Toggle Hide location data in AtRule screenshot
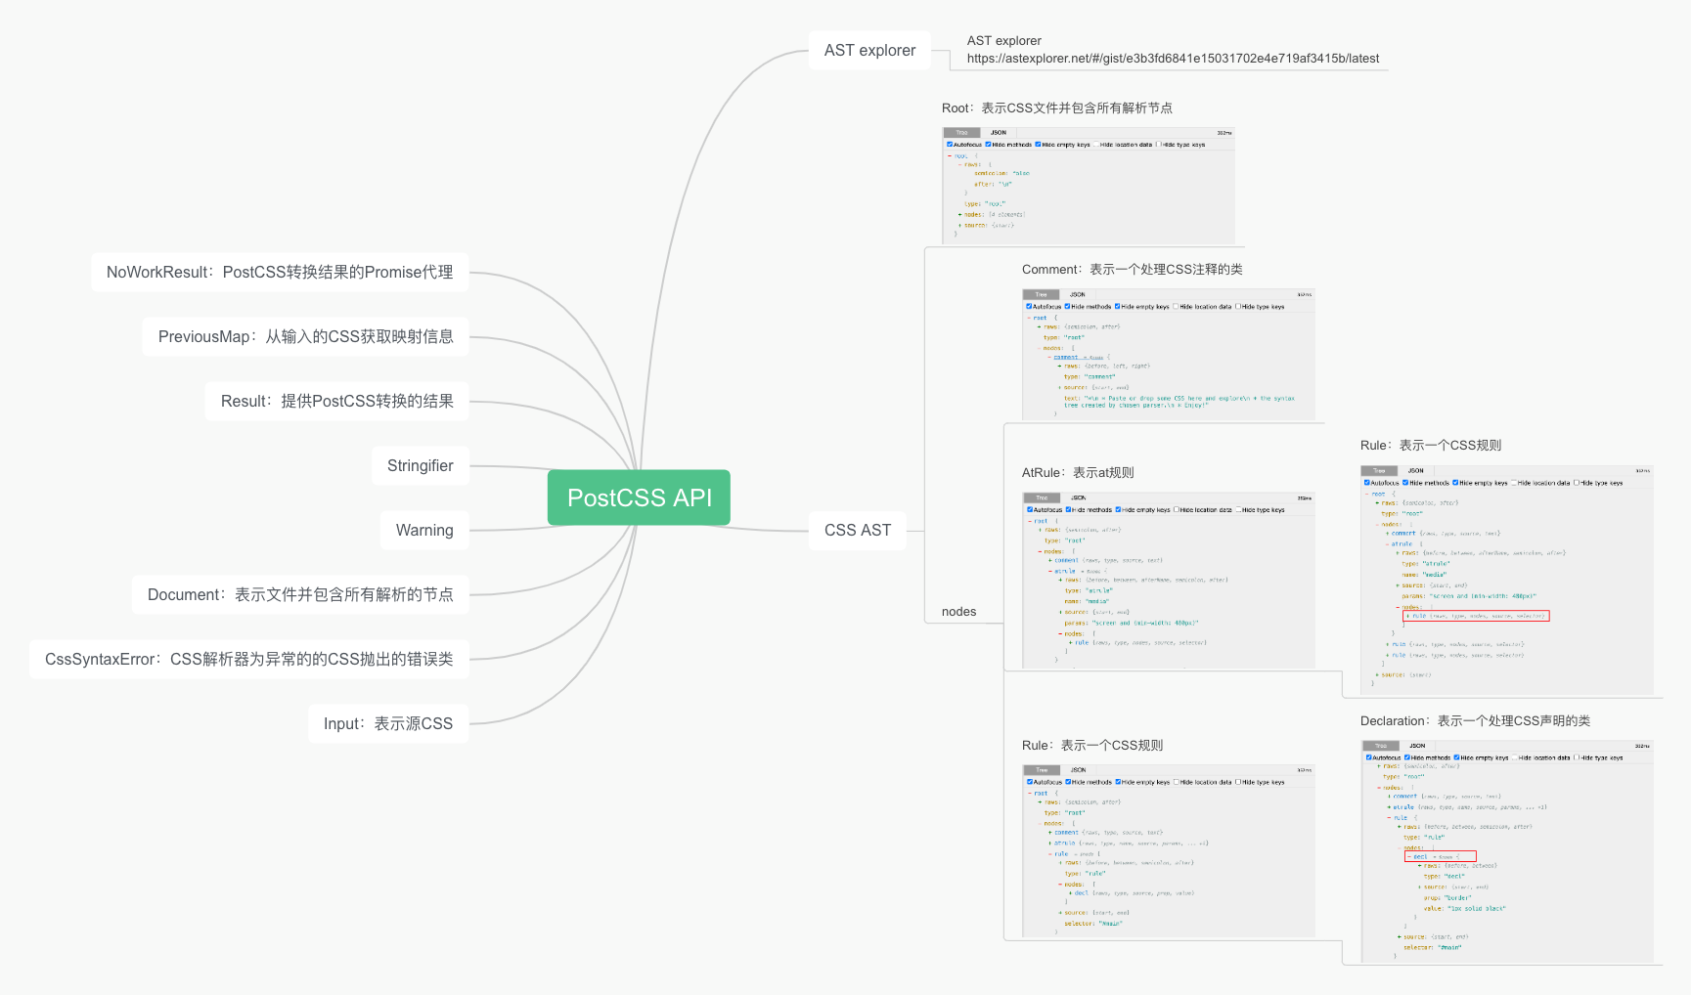Viewport: 1691px width, 995px height. point(1176,510)
